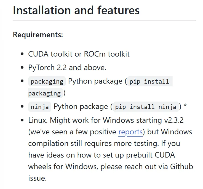Click the word "Linux." in last bullet
This screenshot has width=203, height=189.
[38, 120]
